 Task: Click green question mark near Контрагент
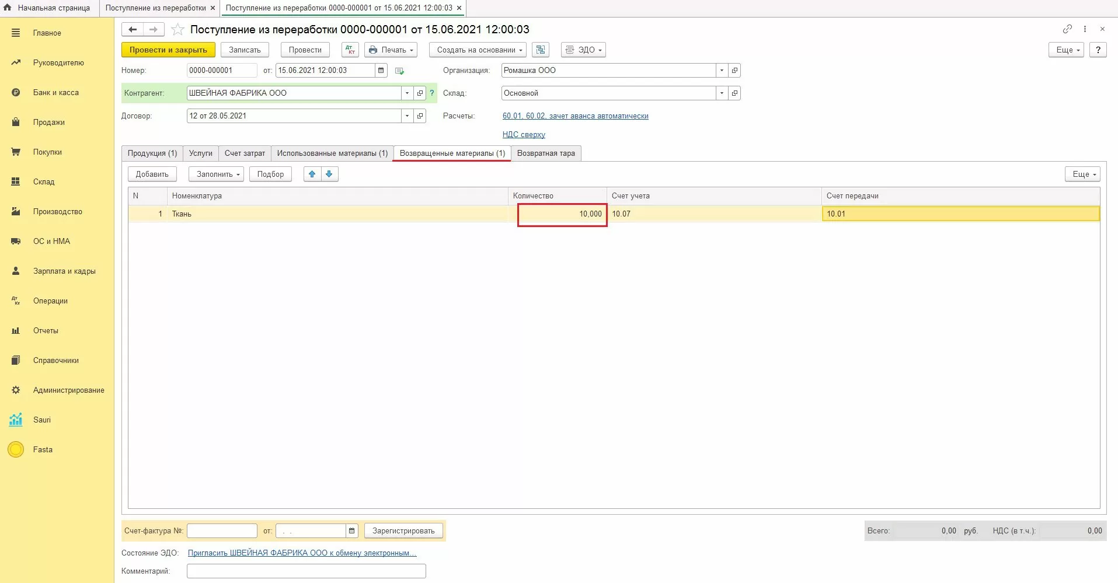tap(432, 93)
